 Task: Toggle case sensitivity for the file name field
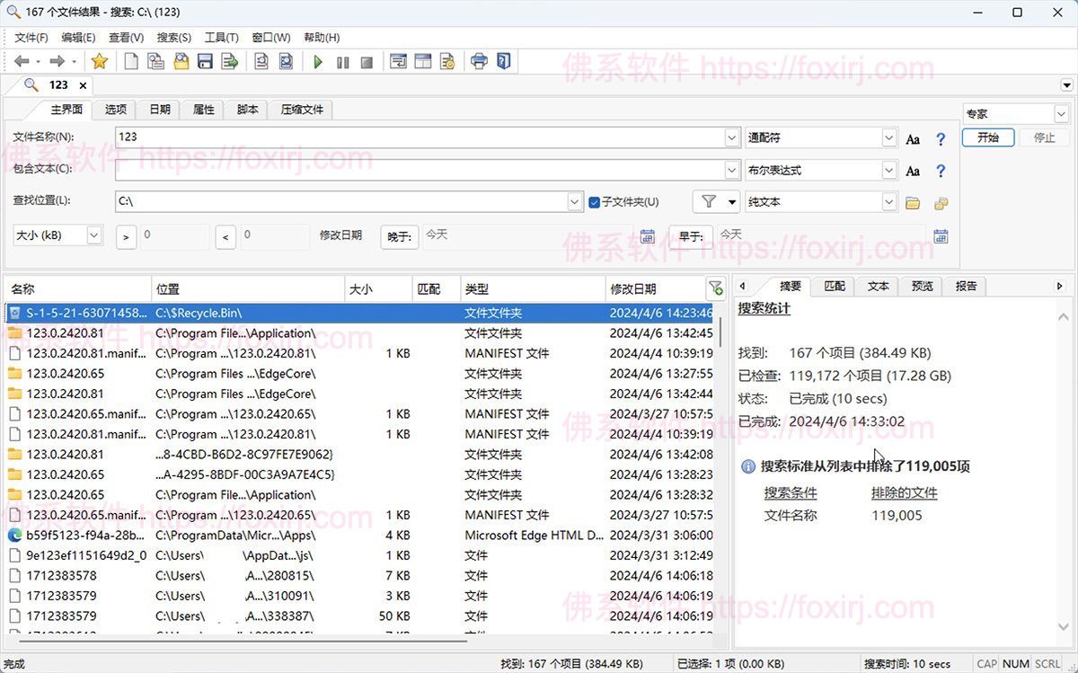(913, 137)
